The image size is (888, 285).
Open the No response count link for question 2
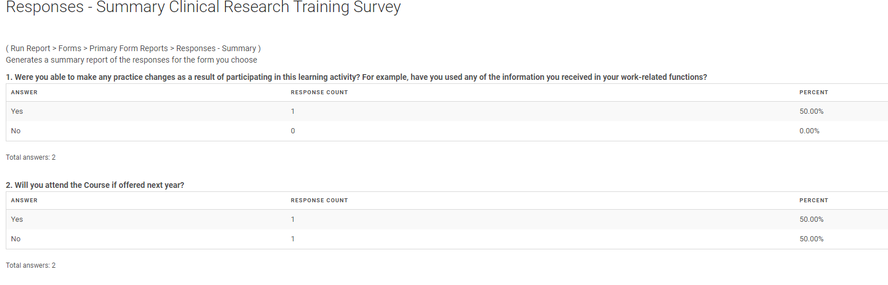pos(293,239)
